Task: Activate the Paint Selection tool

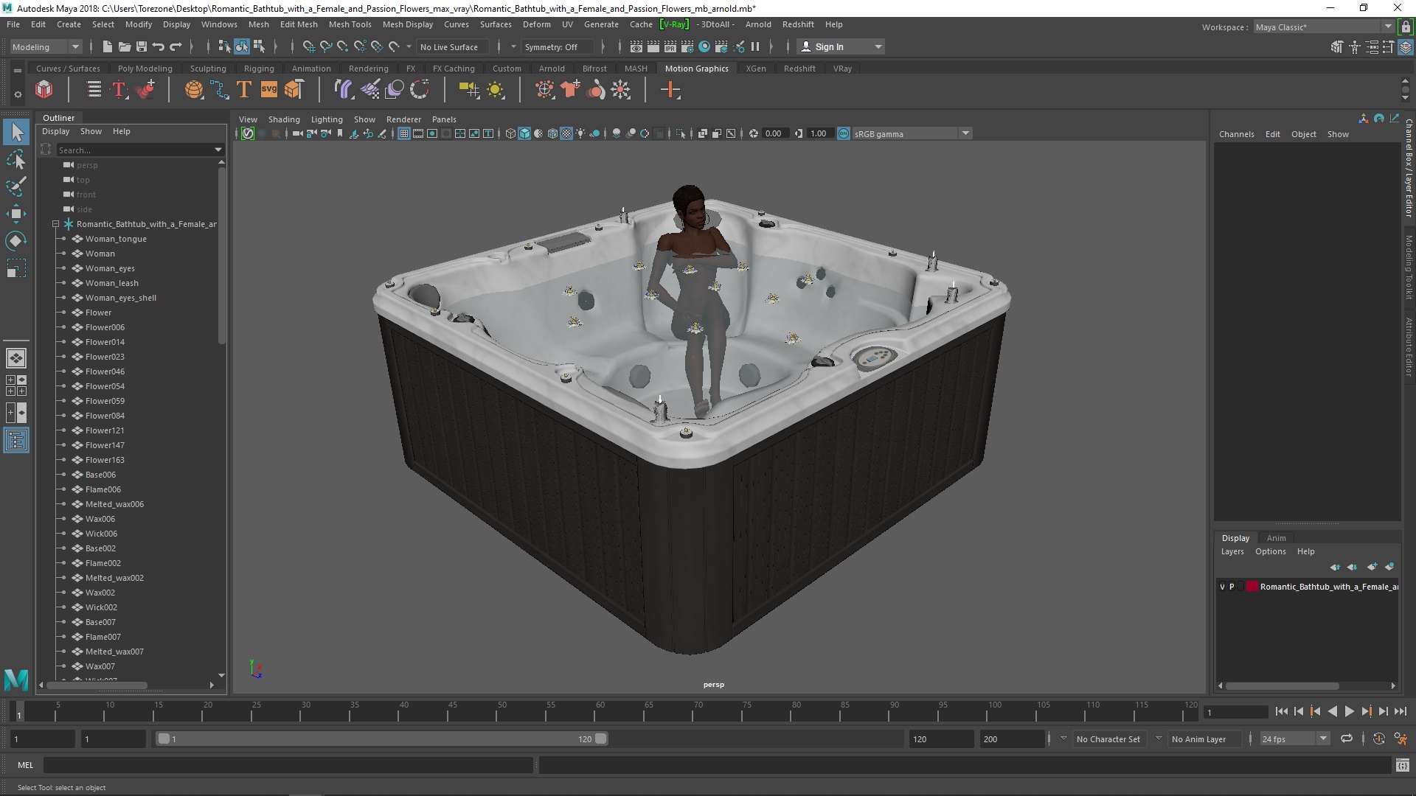Action: (x=16, y=186)
